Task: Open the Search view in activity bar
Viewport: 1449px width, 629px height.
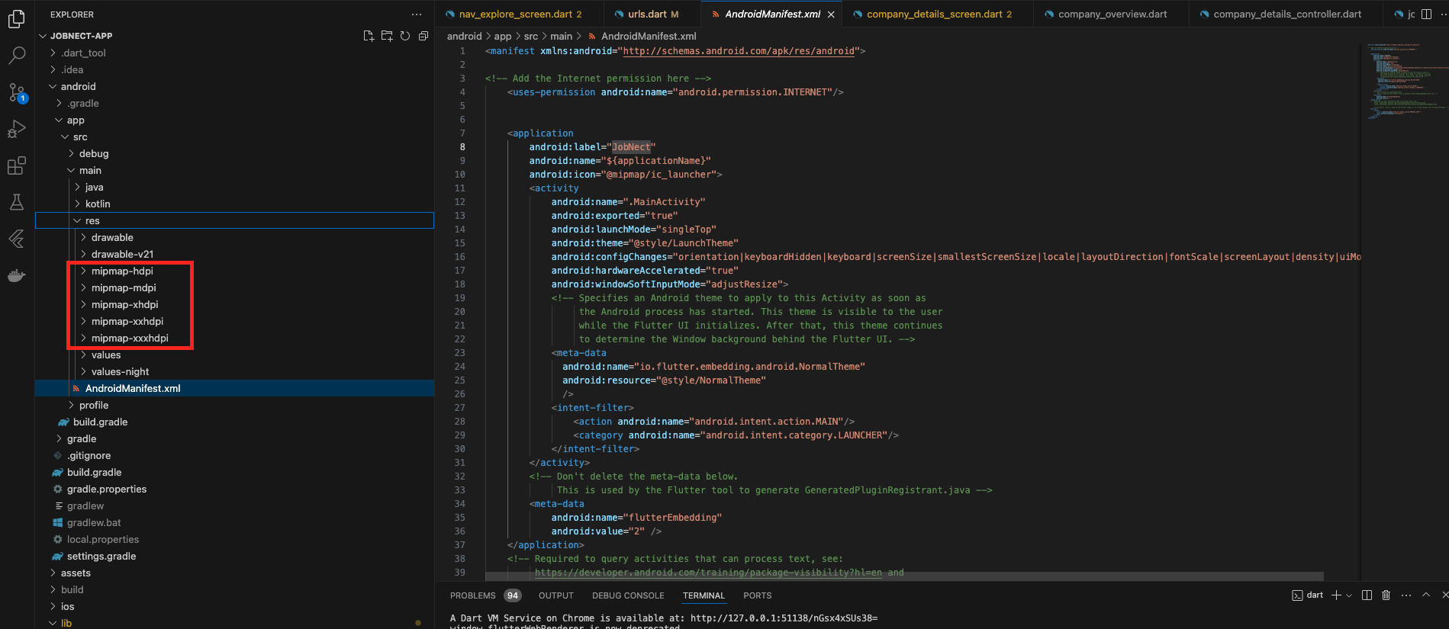Action: point(17,55)
